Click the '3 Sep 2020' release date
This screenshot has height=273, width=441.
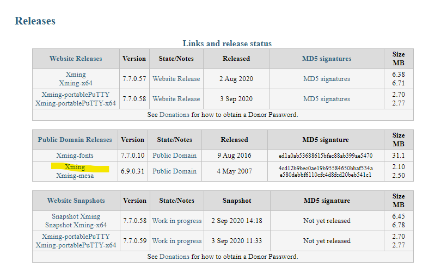tap(236, 99)
